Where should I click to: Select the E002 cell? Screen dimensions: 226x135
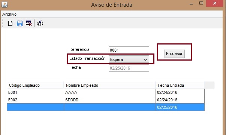[x=36, y=100]
